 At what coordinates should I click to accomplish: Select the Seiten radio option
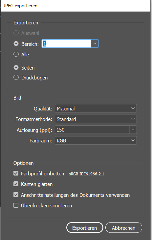pos(16,68)
